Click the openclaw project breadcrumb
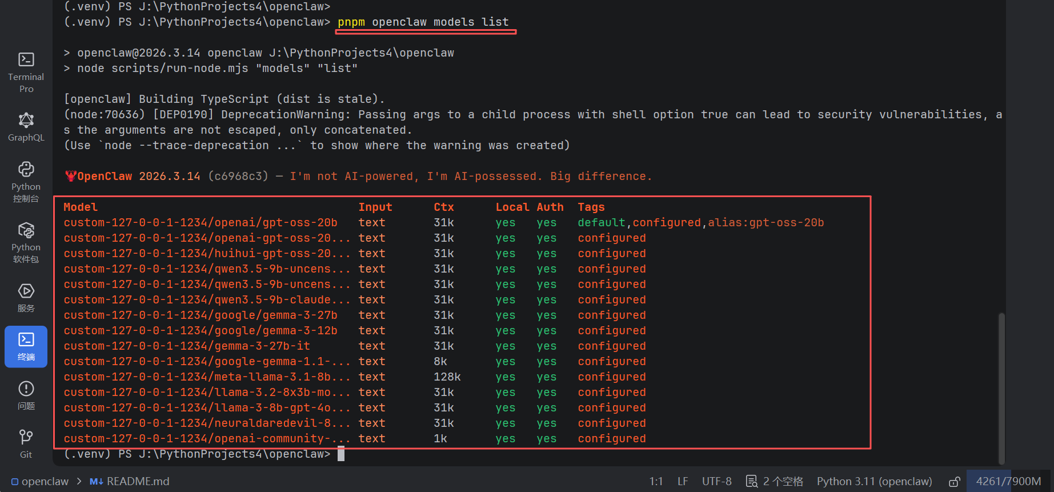The height and width of the screenshot is (492, 1054). (40, 481)
